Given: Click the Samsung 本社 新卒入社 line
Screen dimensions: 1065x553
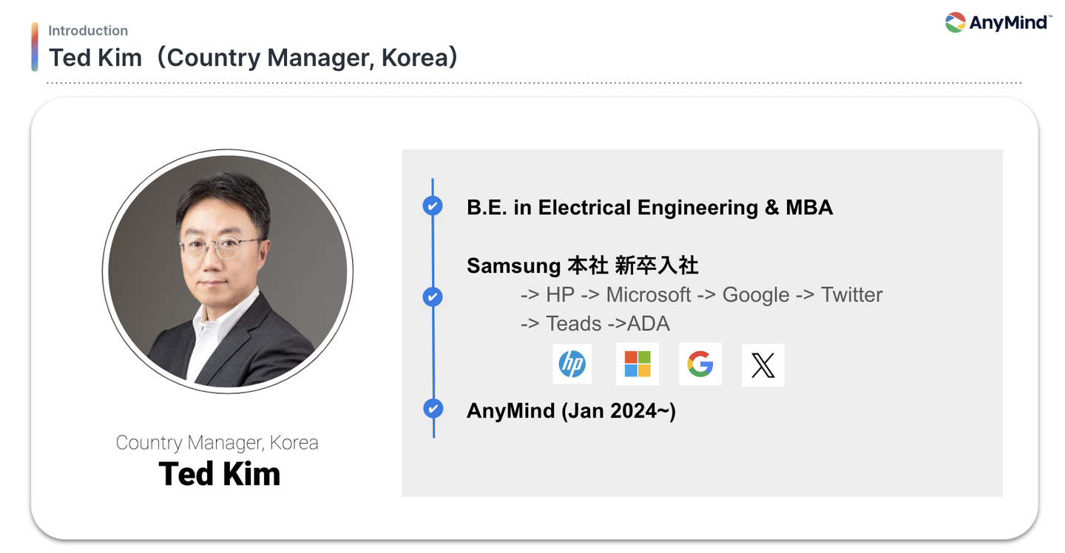Looking at the screenshot, I should 582,265.
